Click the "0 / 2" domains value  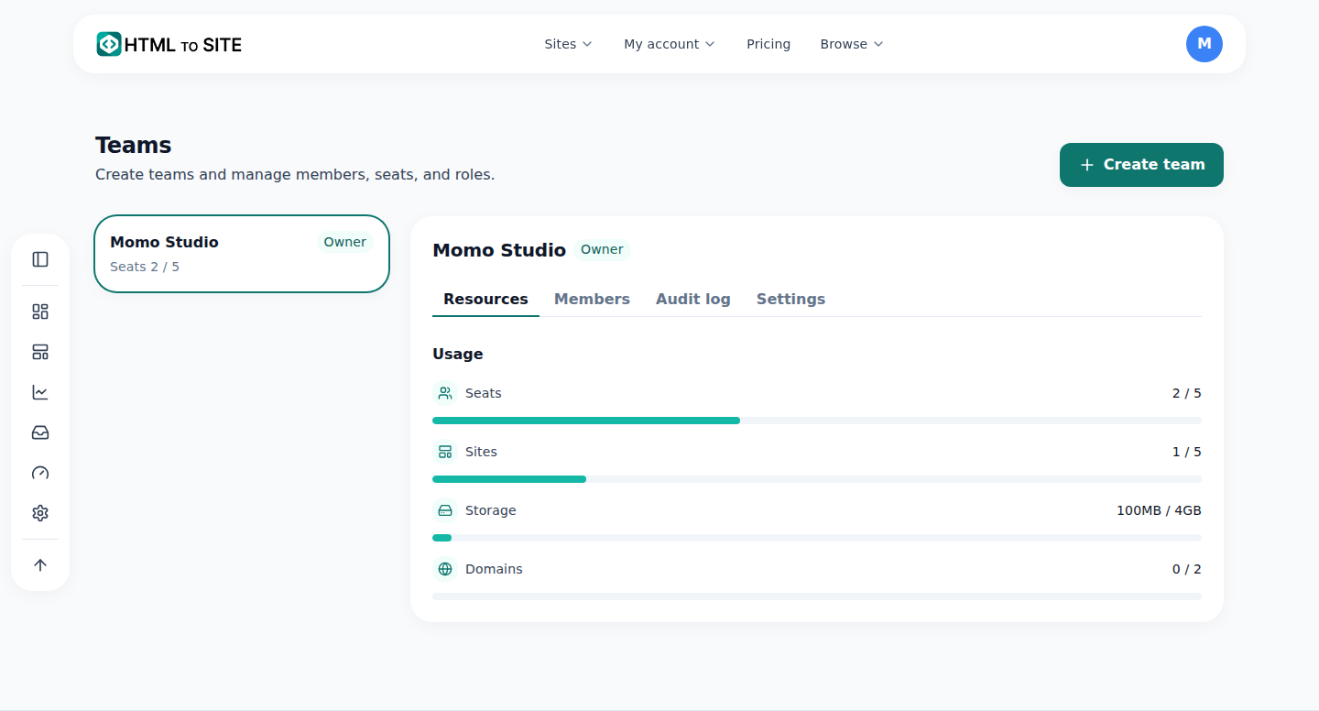pyautogui.click(x=1187, y=569)
